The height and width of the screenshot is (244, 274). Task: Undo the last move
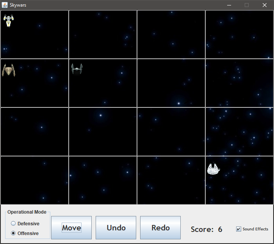coord(116,228)
